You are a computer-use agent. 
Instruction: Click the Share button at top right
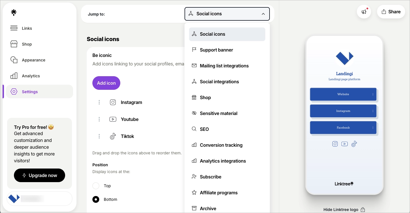tap(391, 12)
